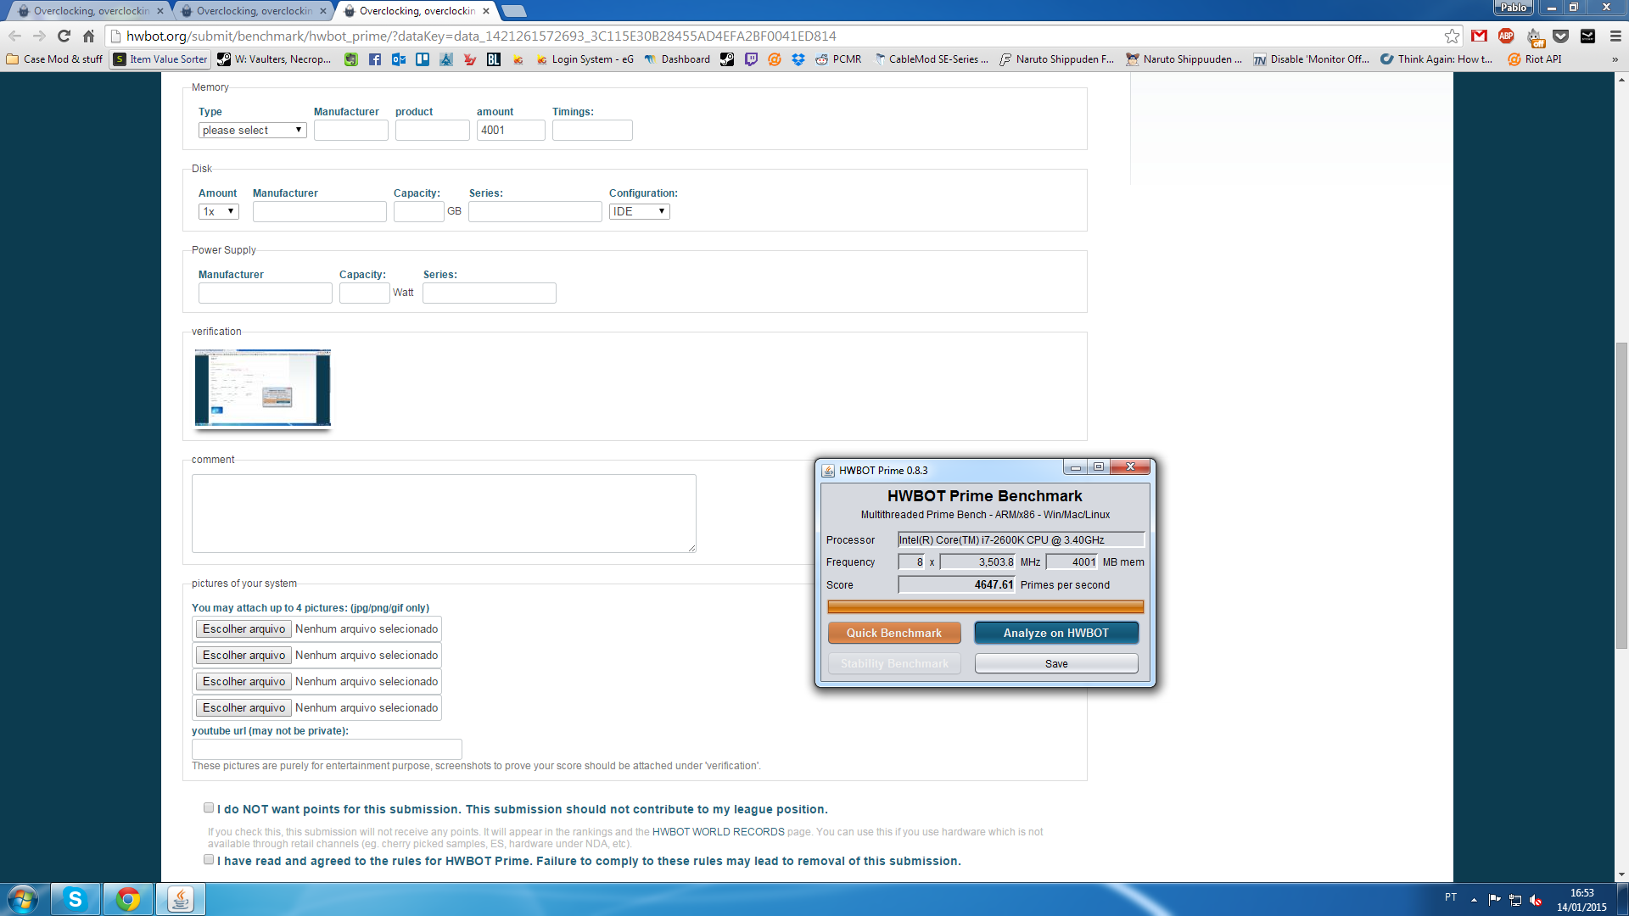Viewport: 1629px width, 916px height.
Task: Click the browser address bar URL
Action: (x=481, y=36)
